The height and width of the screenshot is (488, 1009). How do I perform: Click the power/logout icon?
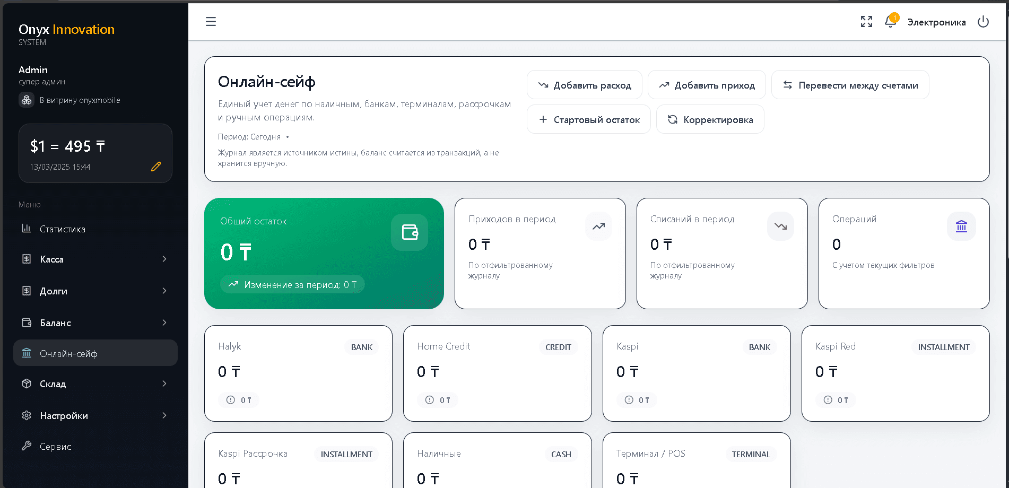pyautogui.click(x=984, y=22)
